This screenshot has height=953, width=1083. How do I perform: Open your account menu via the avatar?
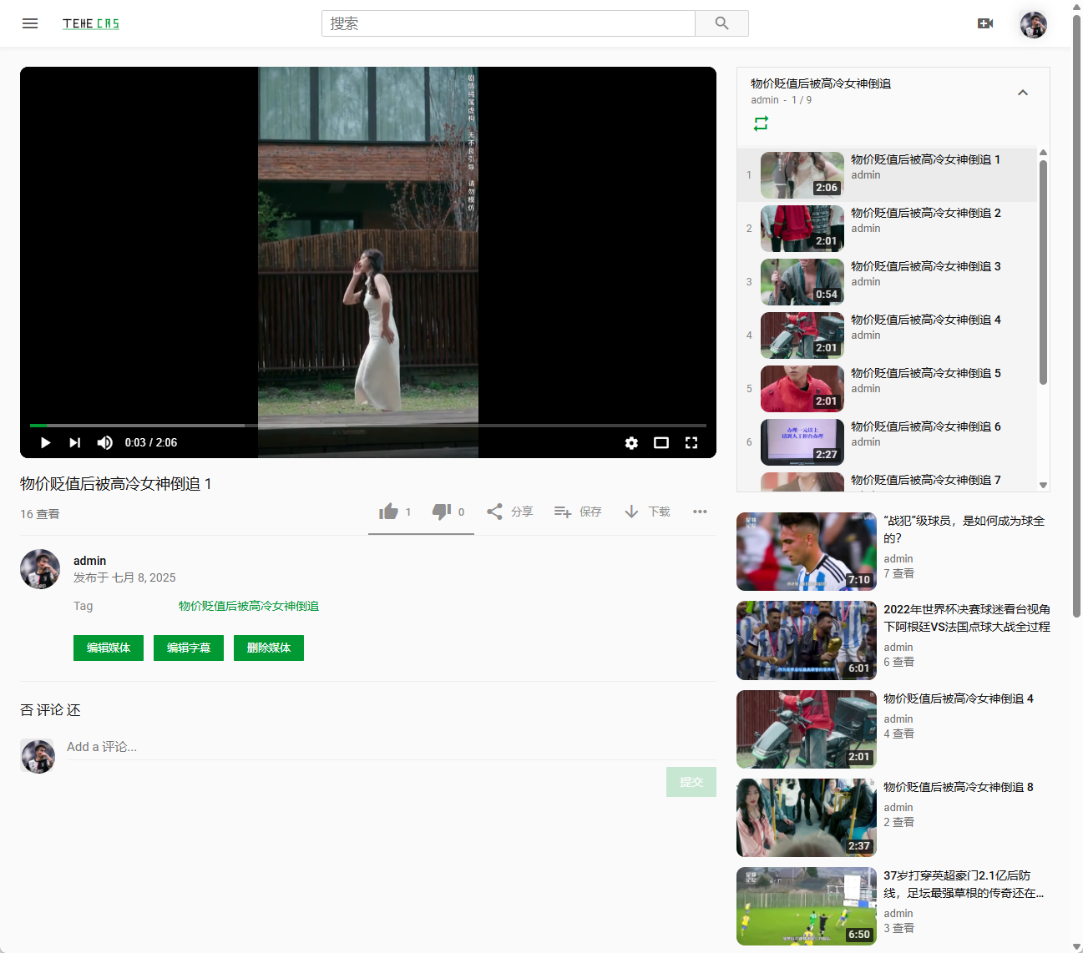1033,24
